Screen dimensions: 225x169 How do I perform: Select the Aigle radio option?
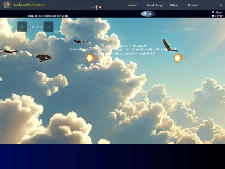[x=213, y=13]
